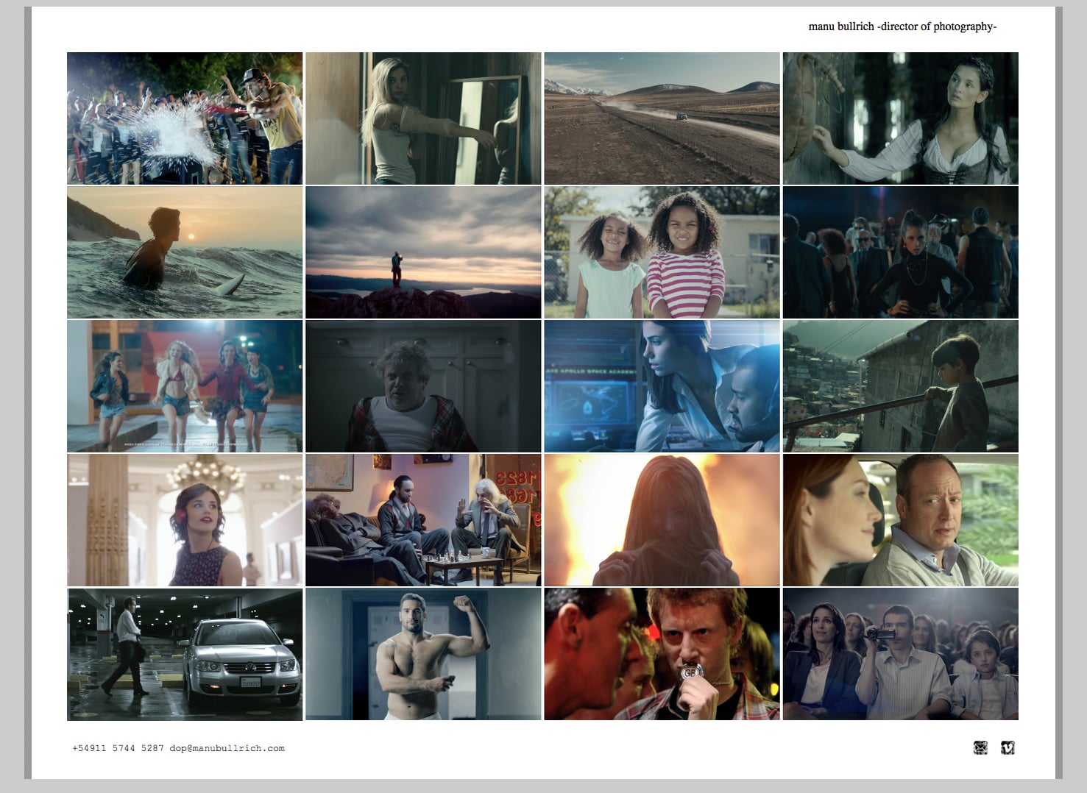The image size is (1087, 793).
Task: Open the men playing chess thumbnail
Action: pyautogui.click(x=423, y=520)
